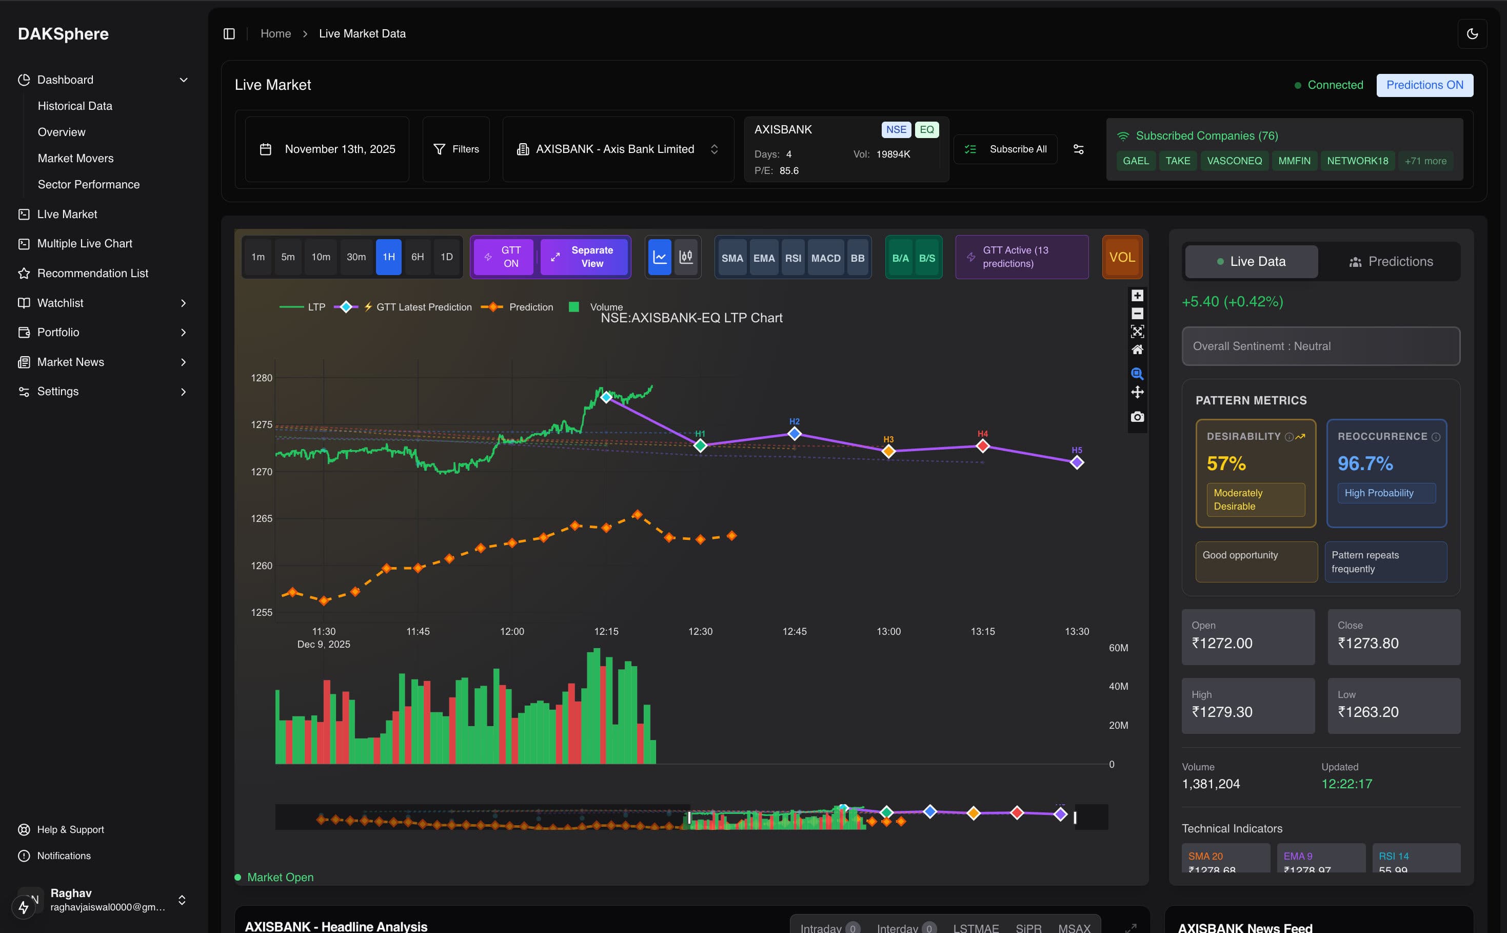Image resolution: width=1507 pixels, height=933 pixels.
Task: Turn off Predictions ON toggle
Action: (x=1424, y=85)
